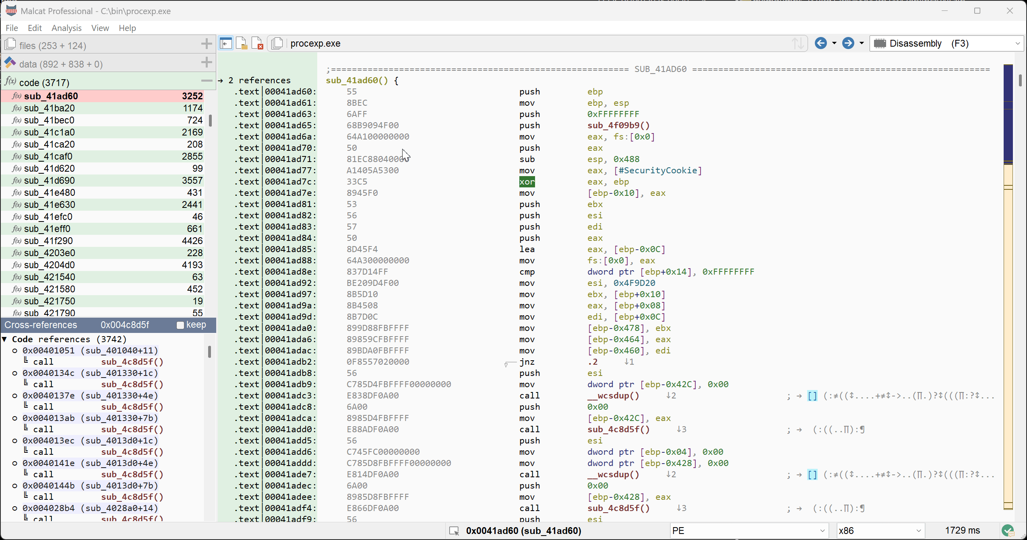
Task: Click the arrow before '2 references'
Action: [221, 80]
